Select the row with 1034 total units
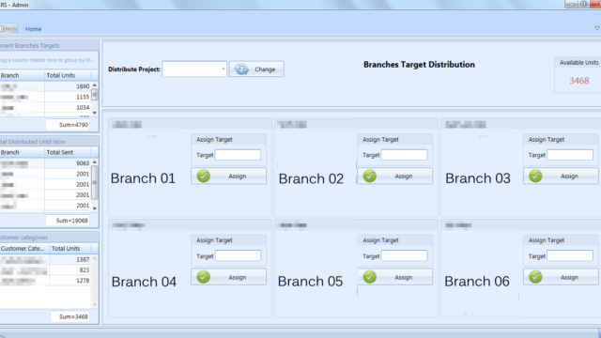 click(x=45, y=108)
